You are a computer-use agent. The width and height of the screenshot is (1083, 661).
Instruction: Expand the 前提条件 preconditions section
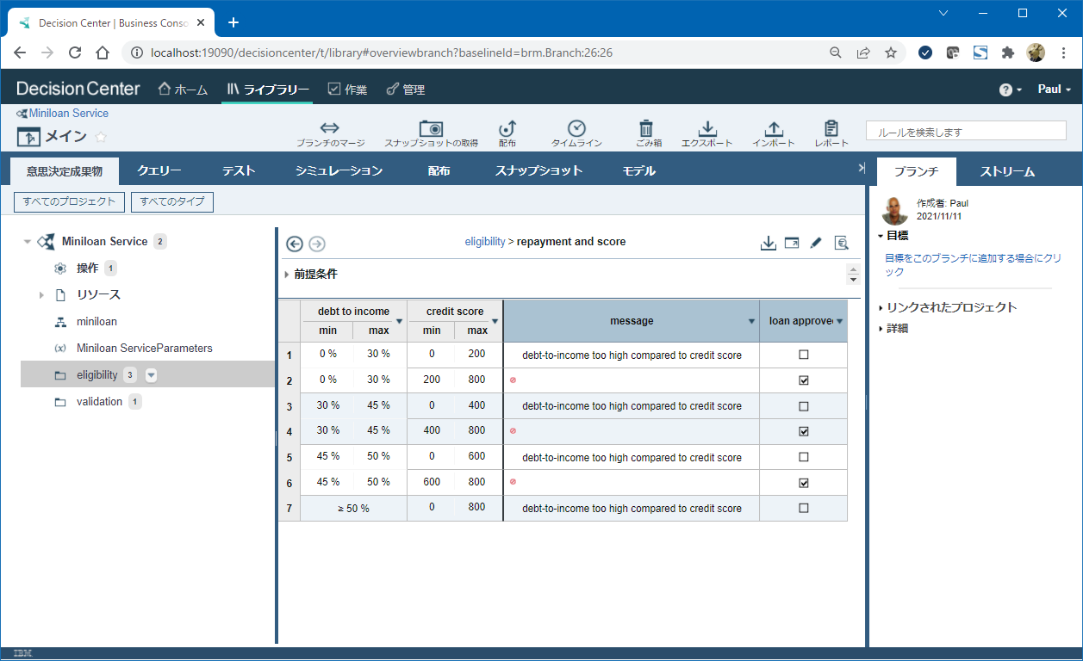[287, 275]
